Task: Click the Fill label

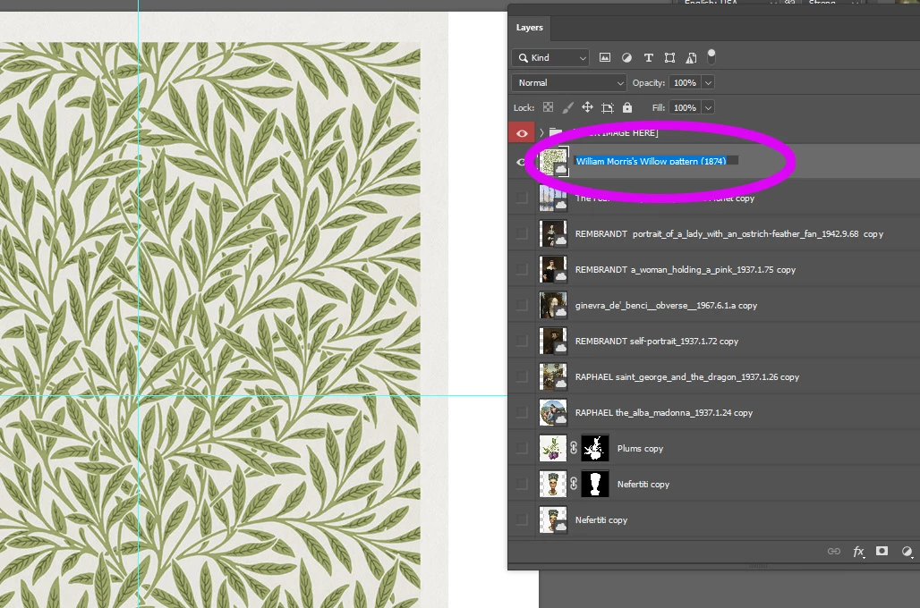Action: coord(659,108)
